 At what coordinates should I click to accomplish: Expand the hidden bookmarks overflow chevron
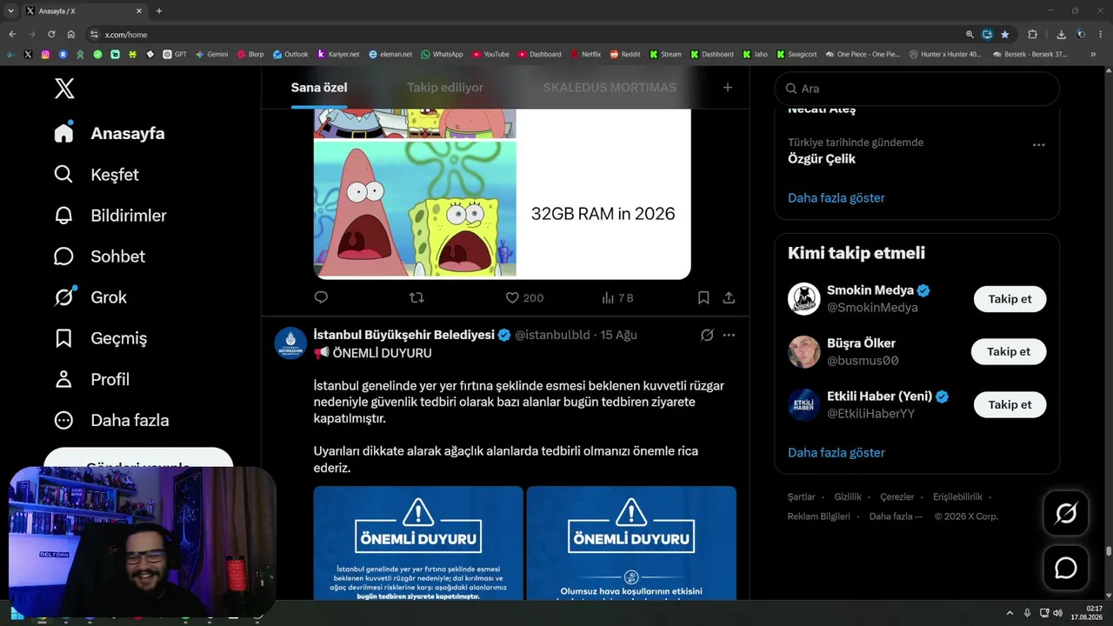click(x=1094, y=54)
